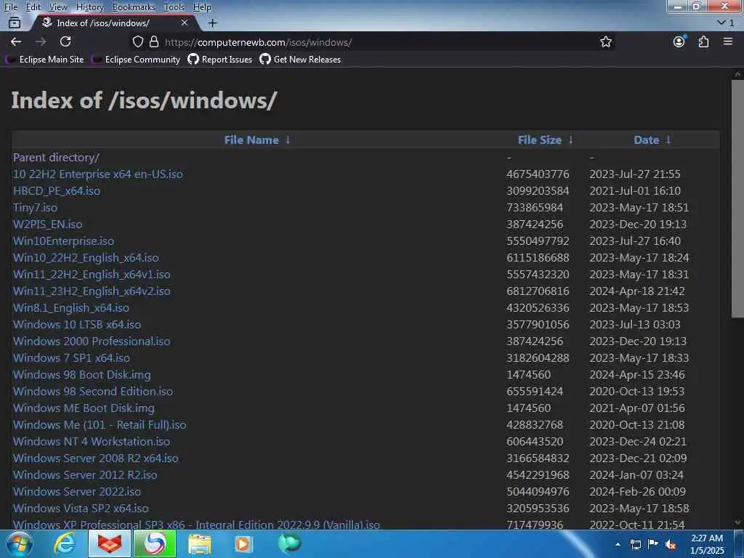
Task: Download Win8.1_English_x64.iso
Action: pyautogui.click(x=71, y=307)
